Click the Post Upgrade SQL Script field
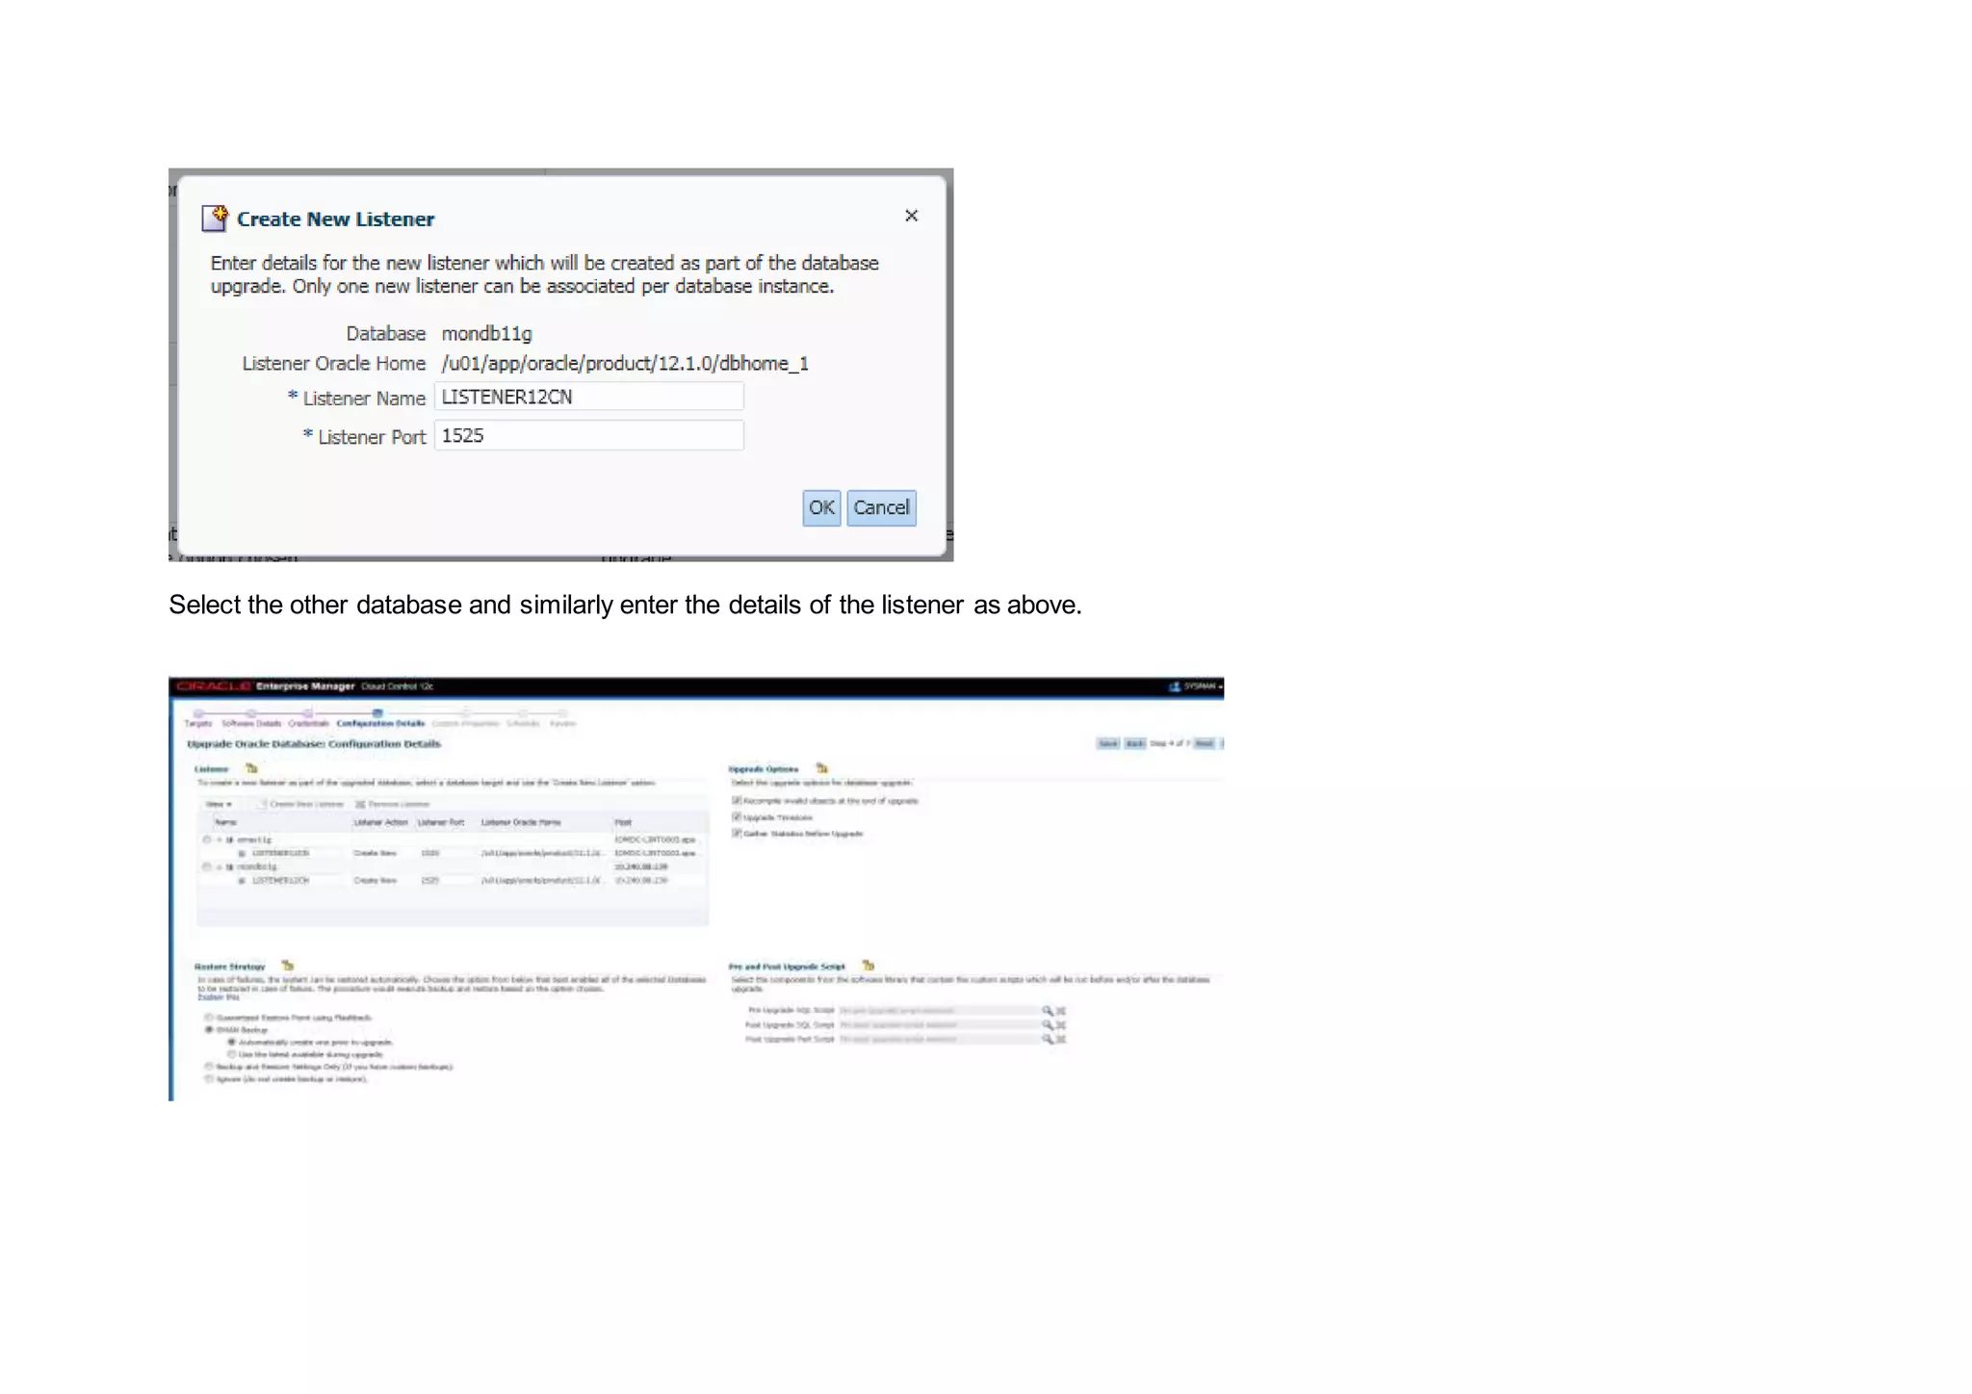 click(x=938, y=1025)
